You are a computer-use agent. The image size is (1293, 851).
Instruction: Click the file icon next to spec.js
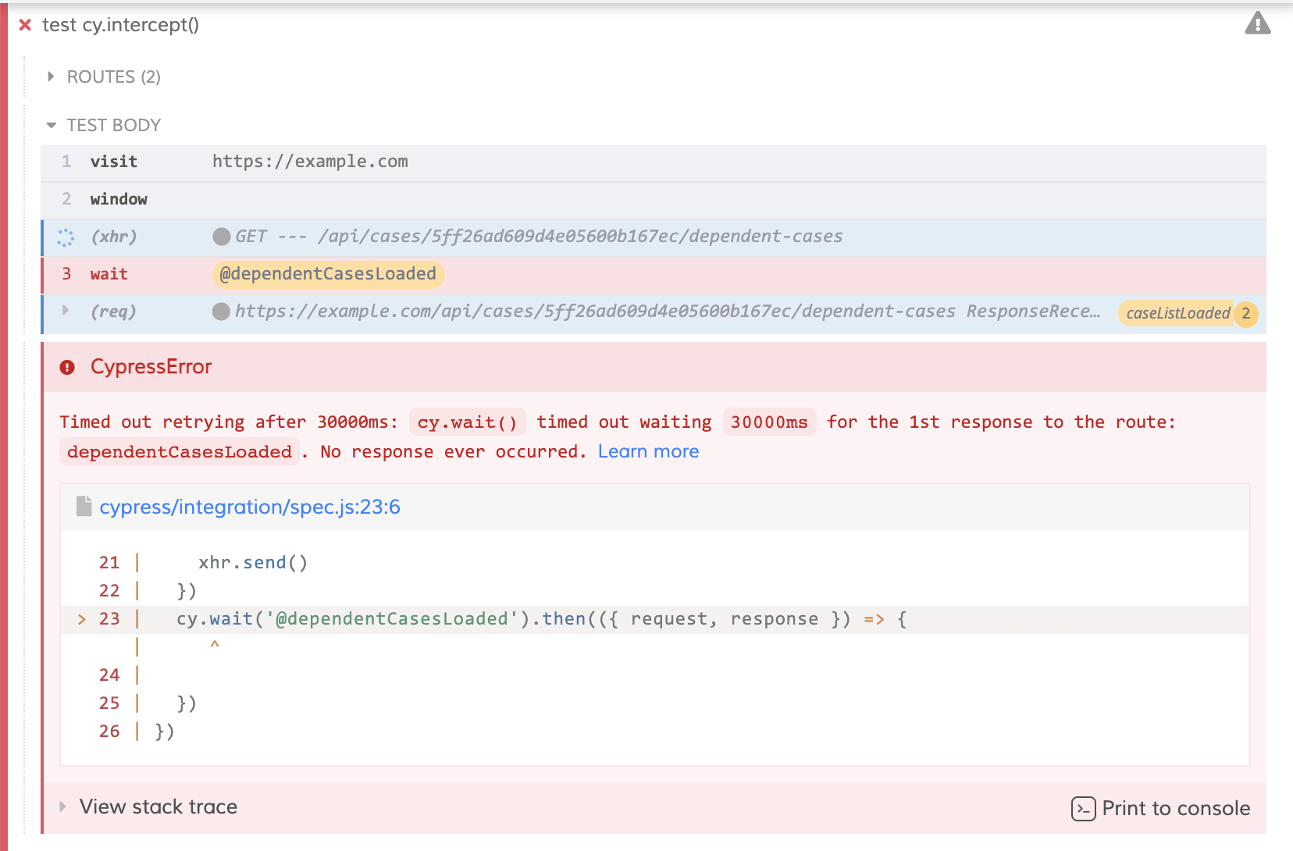84,506
